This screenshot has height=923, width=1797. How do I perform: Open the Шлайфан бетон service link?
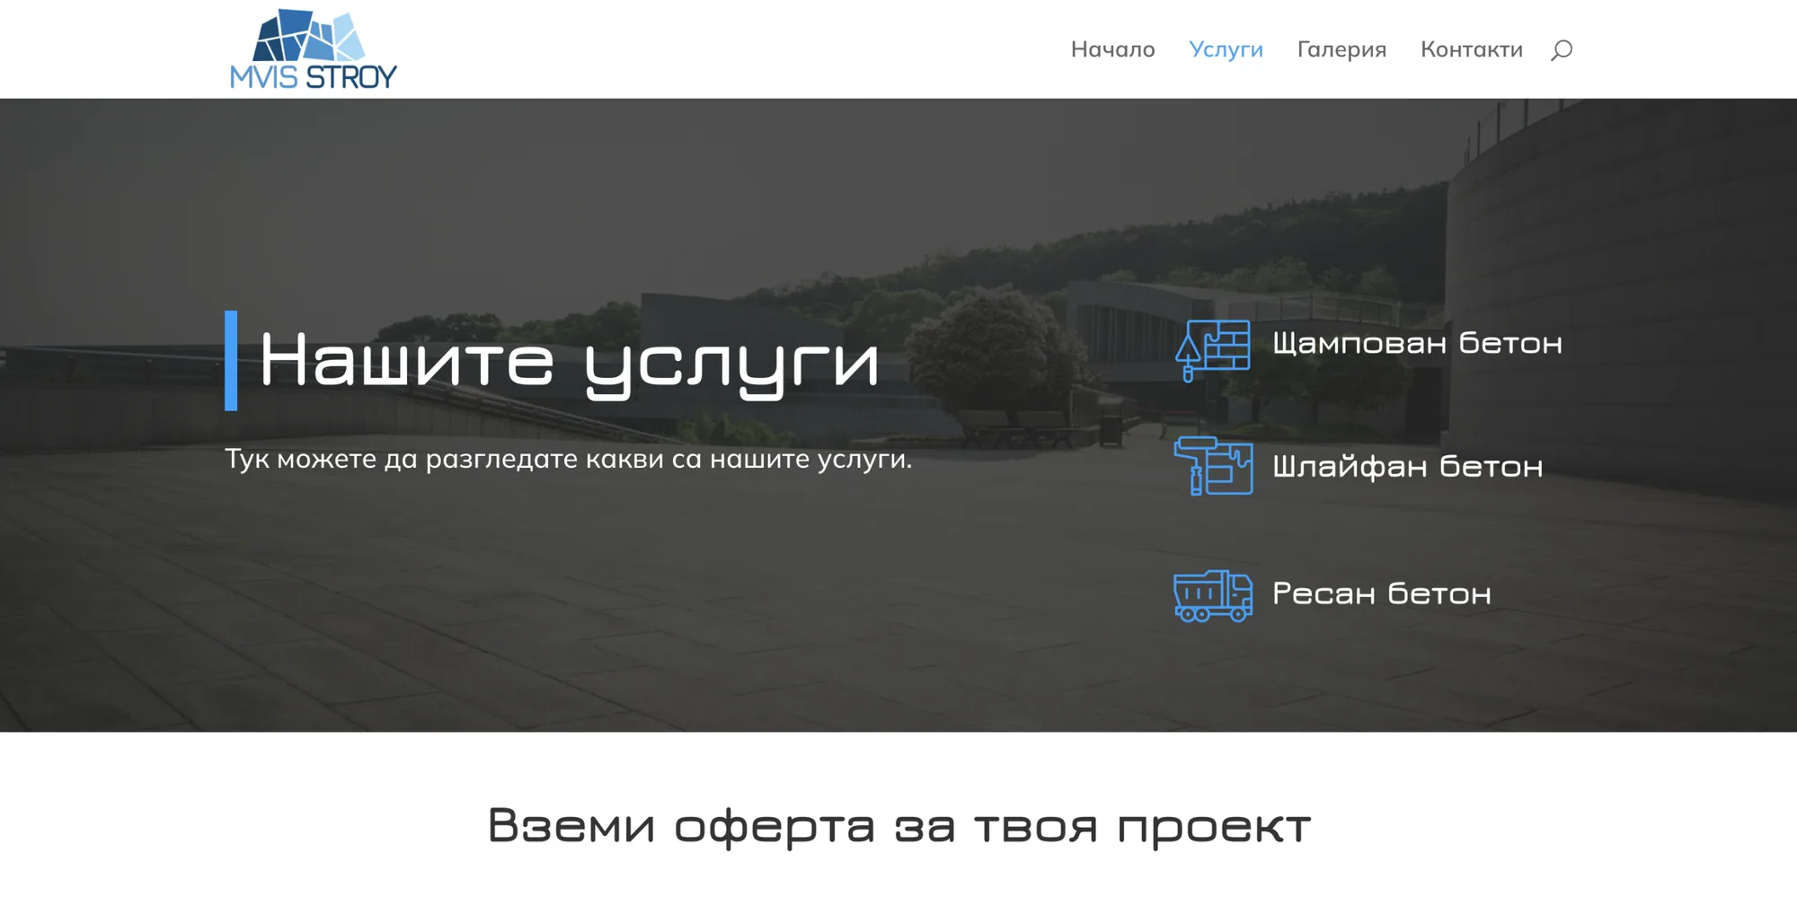(x=1407, y=467)
